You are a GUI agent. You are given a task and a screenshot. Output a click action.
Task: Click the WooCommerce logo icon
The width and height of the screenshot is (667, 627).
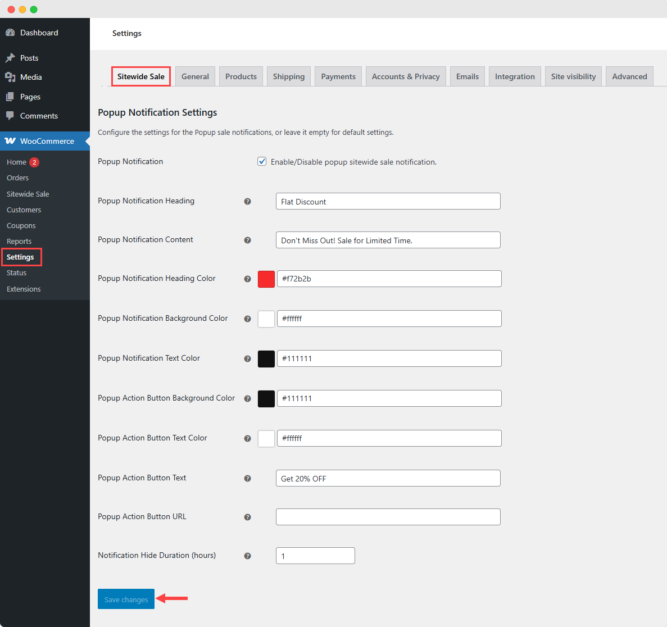pos(10,141)
